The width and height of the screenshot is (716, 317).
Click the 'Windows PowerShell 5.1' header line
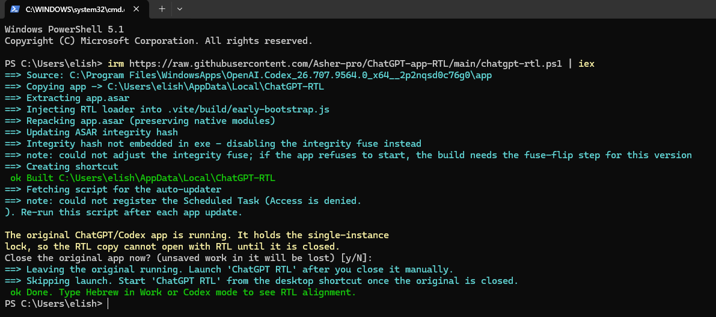[x=64, y=29]
